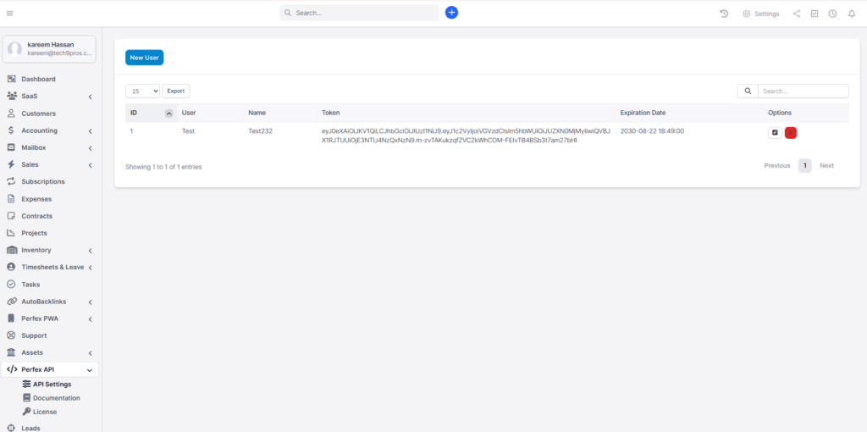Delete Test232 token with red button

tap(791, 132)
